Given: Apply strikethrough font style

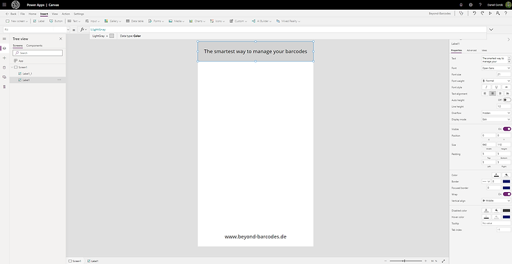Looking at the screenshot, I should [x=506, y=87].
